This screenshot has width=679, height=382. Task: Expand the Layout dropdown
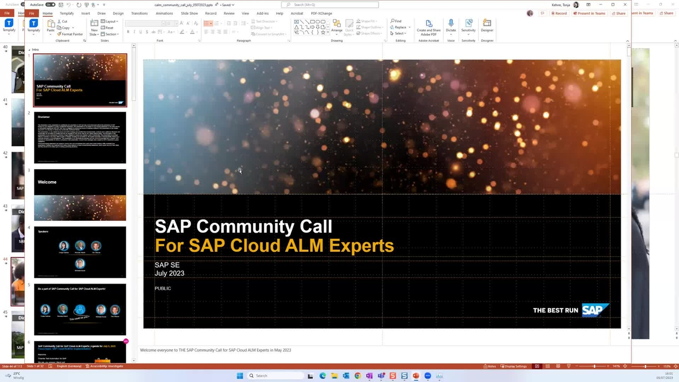[110, 22]
